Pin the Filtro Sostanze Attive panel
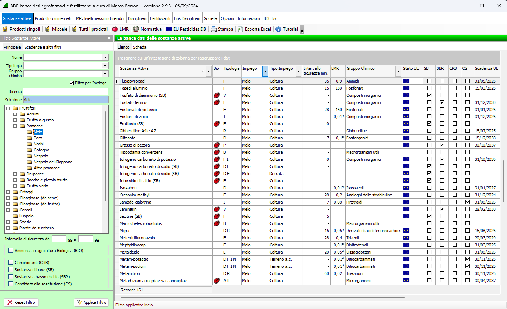 click(109, 38)
